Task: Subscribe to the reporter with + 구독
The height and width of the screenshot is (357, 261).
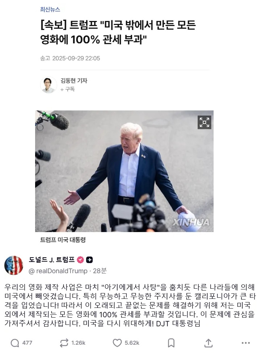Action: click(x=68, y=89)
